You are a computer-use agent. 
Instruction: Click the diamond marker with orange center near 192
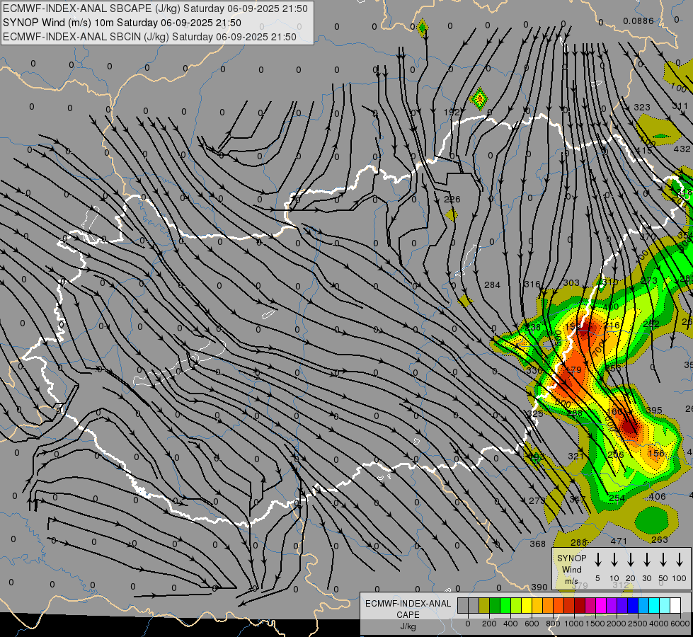tap(479, 98)
